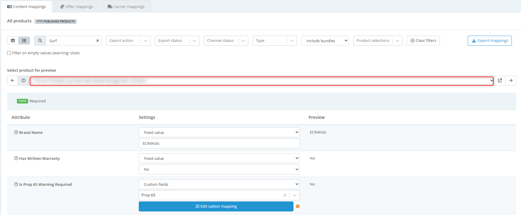Screen dimensions: 521x215
Task: Switch to list view icon
Action: point(24,41)
